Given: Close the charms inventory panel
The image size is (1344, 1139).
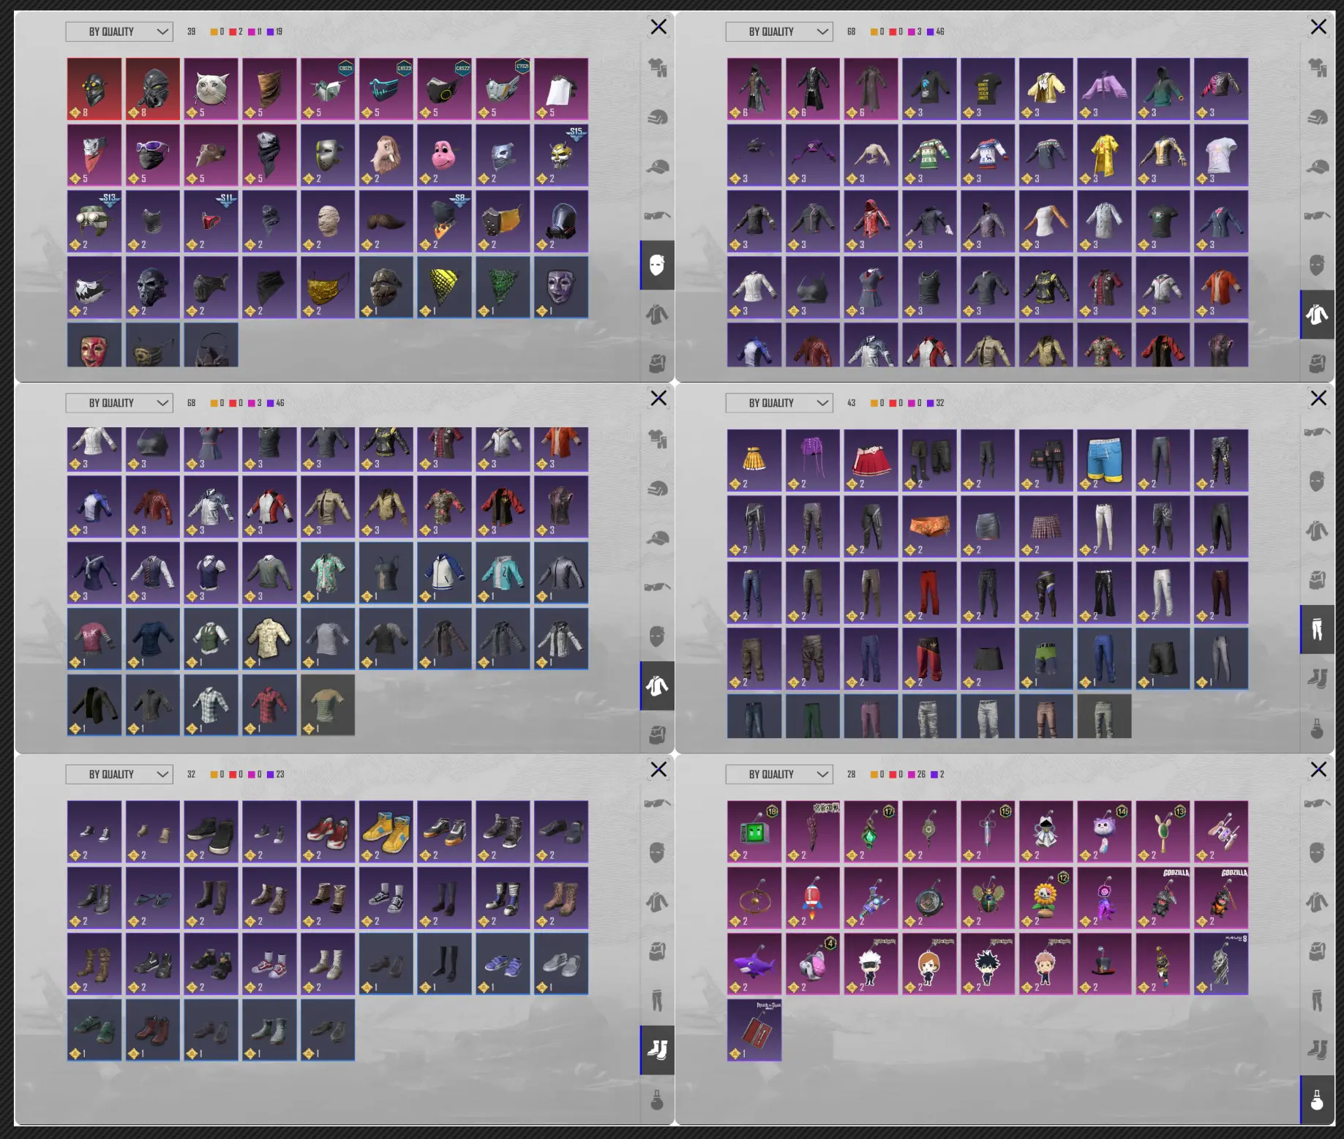Looking at the screenshot, I should click(x=1318, y=770).
